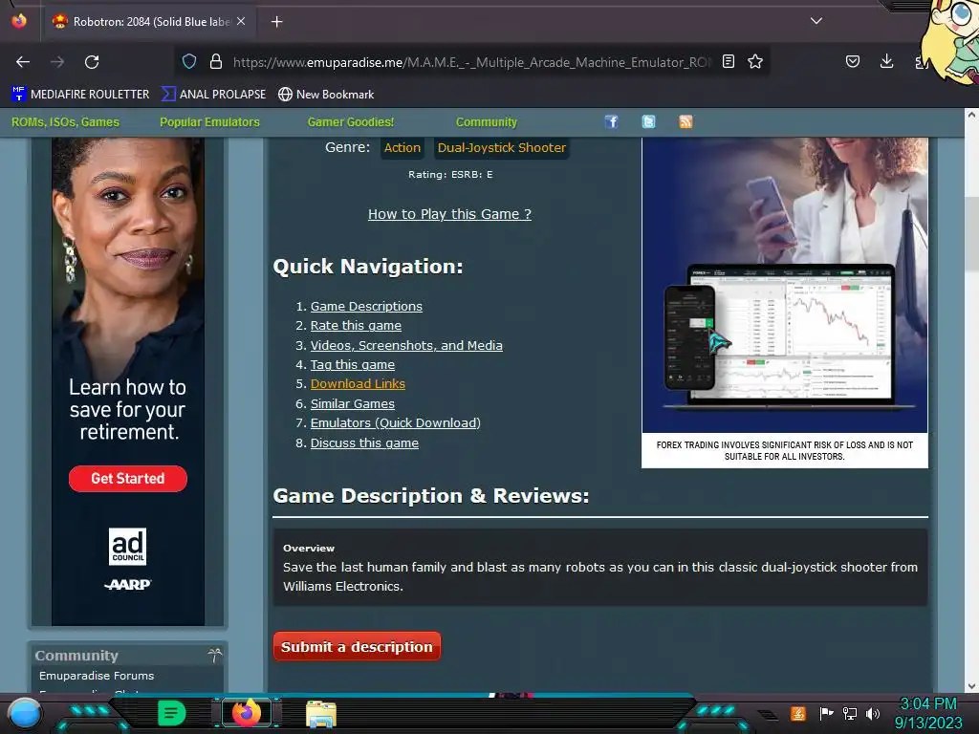Bookmark this page with the star icon
979x734 pixels.
pos(755,61)
